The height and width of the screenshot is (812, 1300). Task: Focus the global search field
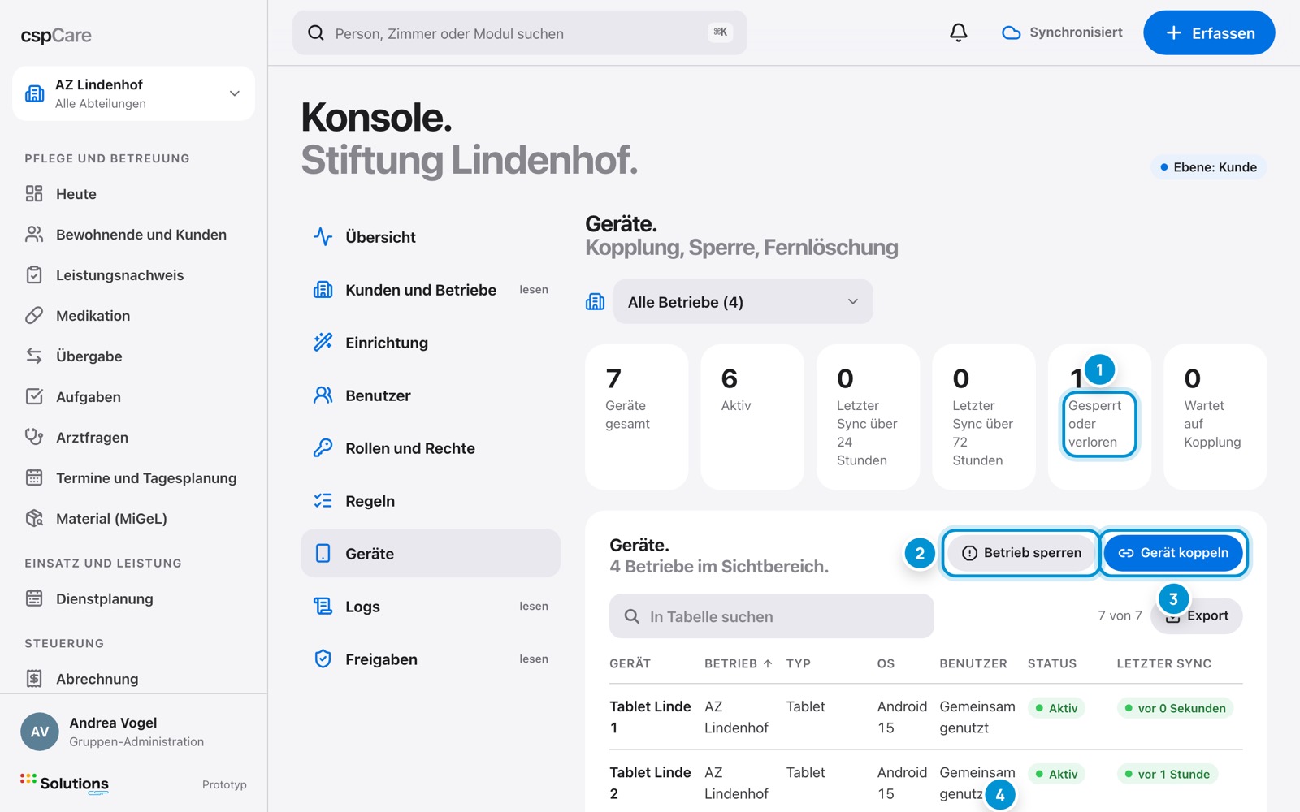point(520,33)
